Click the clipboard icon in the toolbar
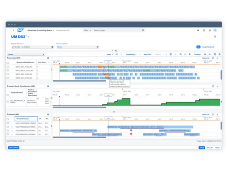Viewport: 228px width, 171px height. 215,54
